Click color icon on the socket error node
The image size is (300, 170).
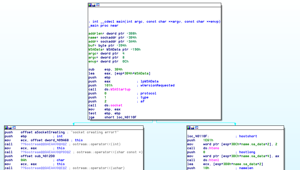point(6,128)
